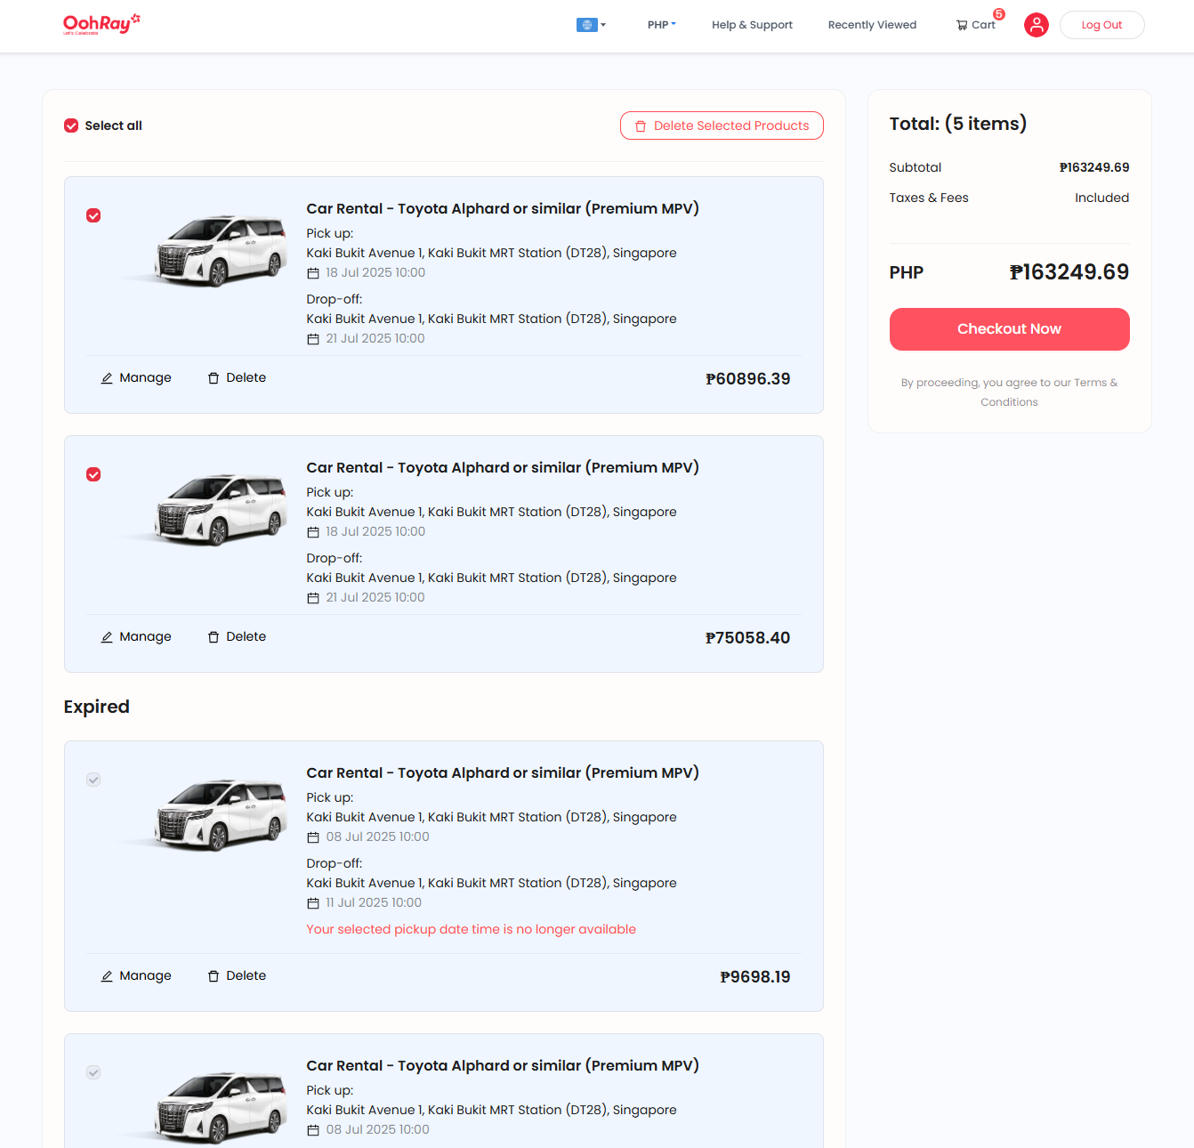This screenshot has width=1194, height=1148.
Task: Expand the flag selector chevron
Action: pyautogui.click(x=603, y=25)
